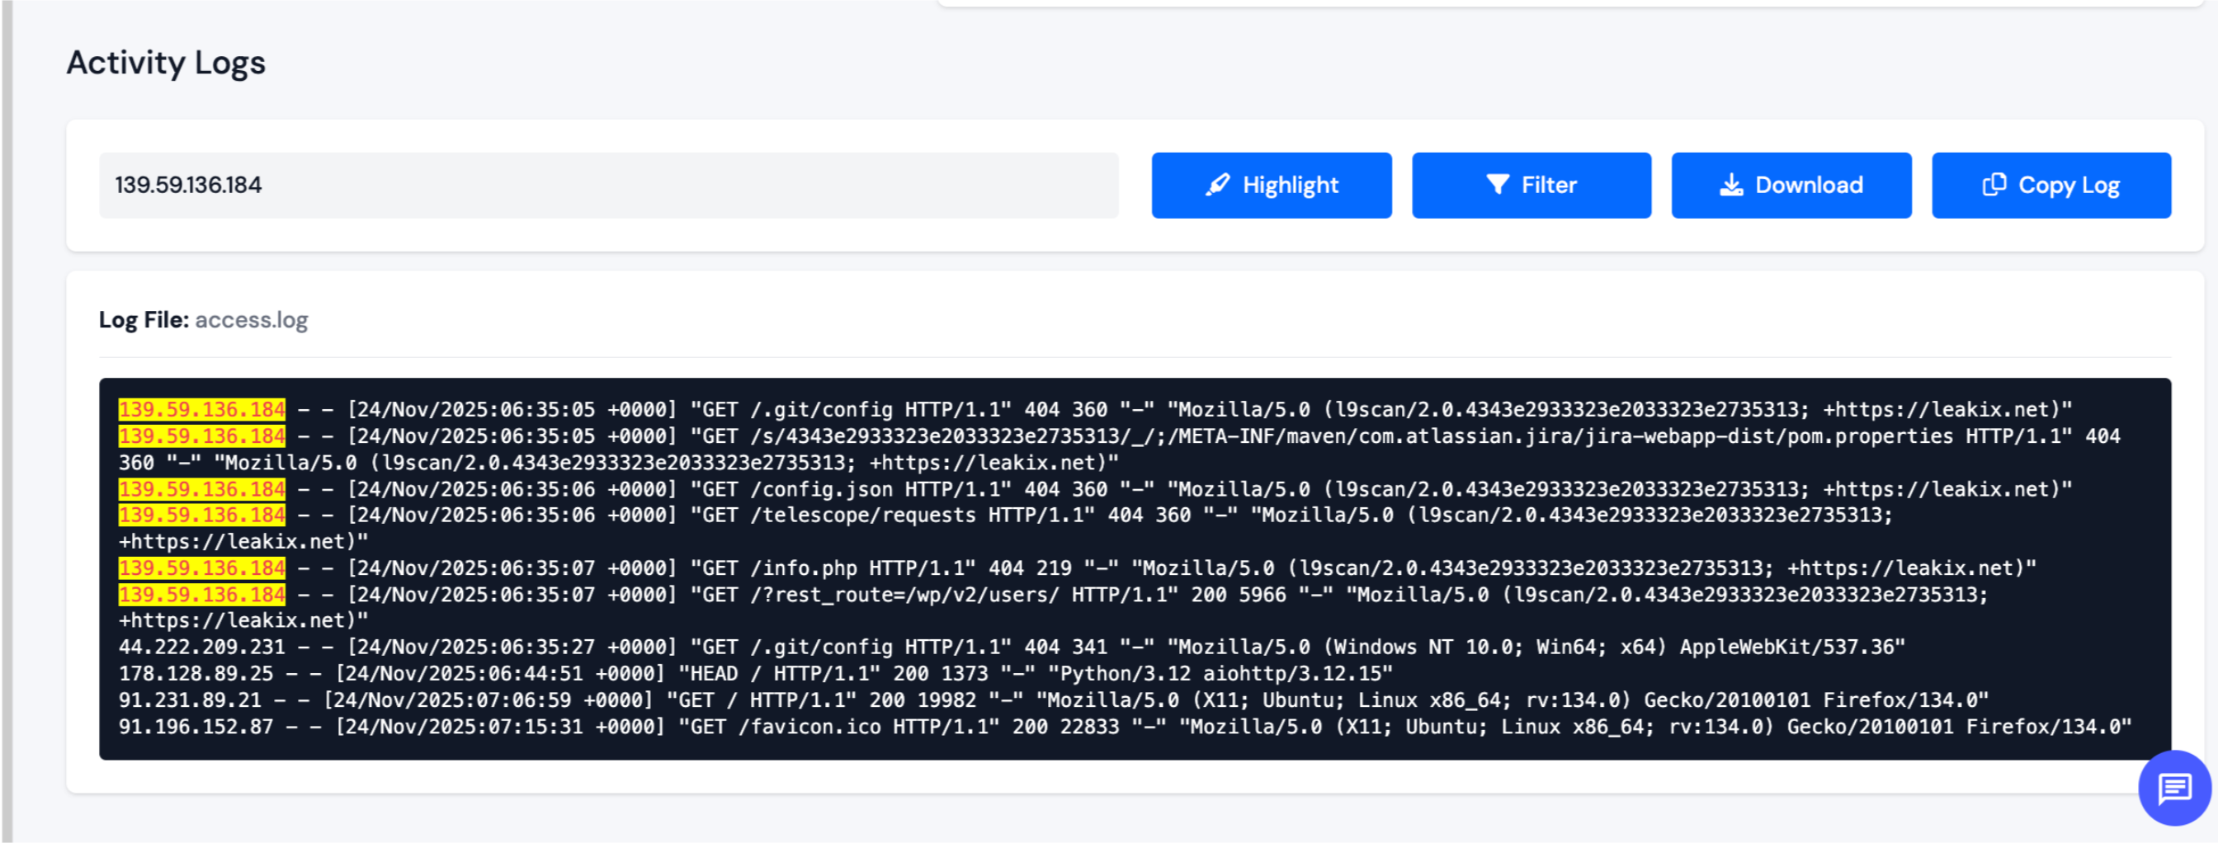Image resolution: width=2218 pixels, height=843 pixels.
Task: Focus the IP search input field
Action: pyautogui.click(x=608, y=185)
